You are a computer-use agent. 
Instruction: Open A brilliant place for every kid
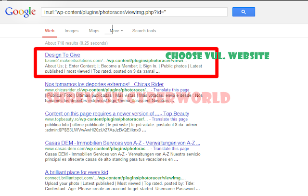click(x=77, y=172)
